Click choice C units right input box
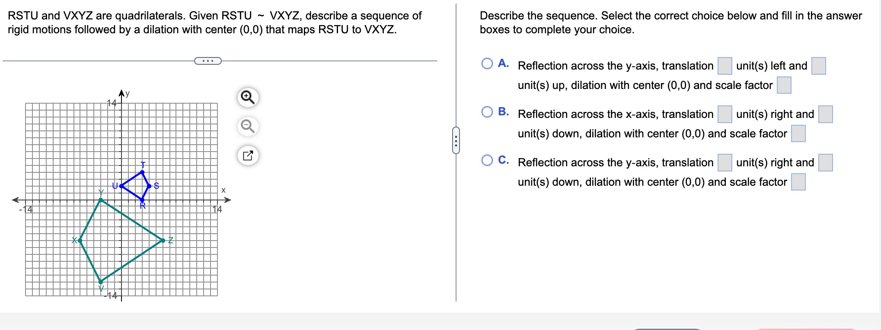 pos(725,163)
